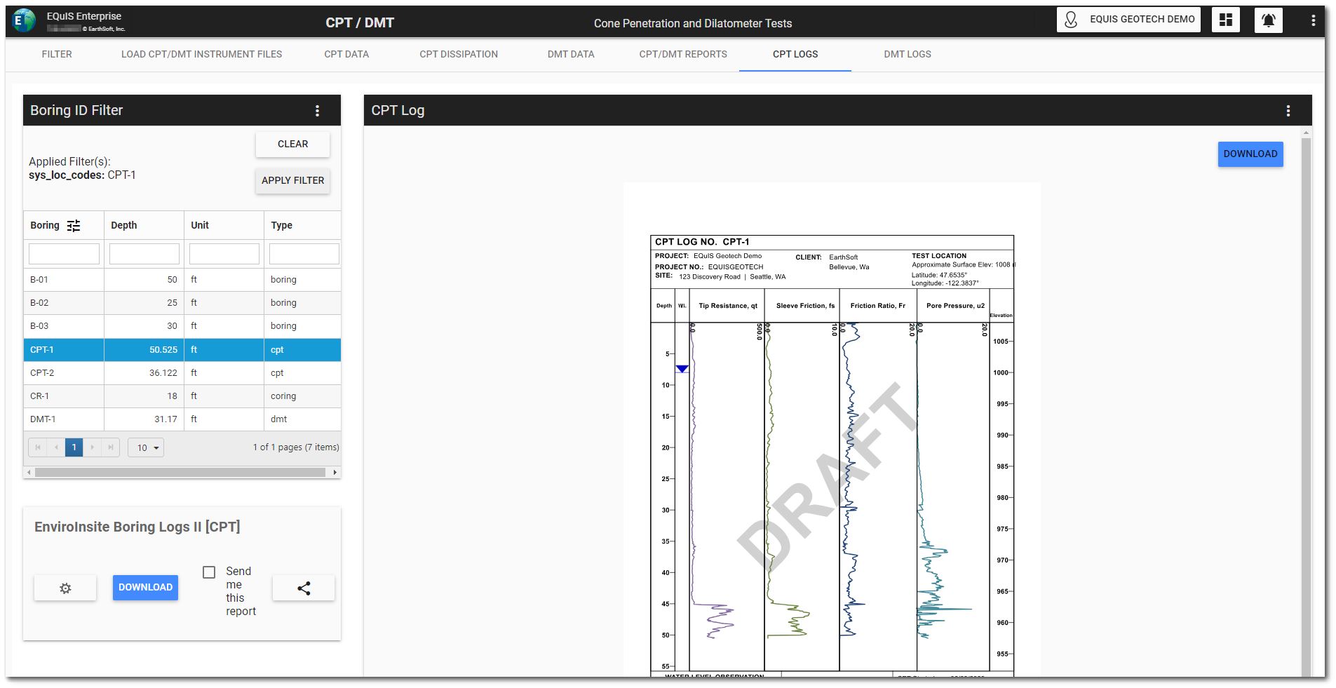Viewport: 1336px width, 688px height.
Task: Open the top-right vertical dots menu
Action: (1313, 20)
